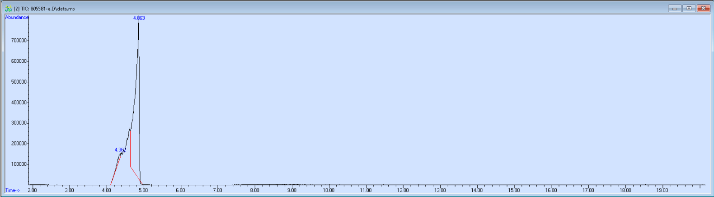The image size is (714, 197).
Task: Close the TIC data.ms window
Action: [x=704, y=9]
